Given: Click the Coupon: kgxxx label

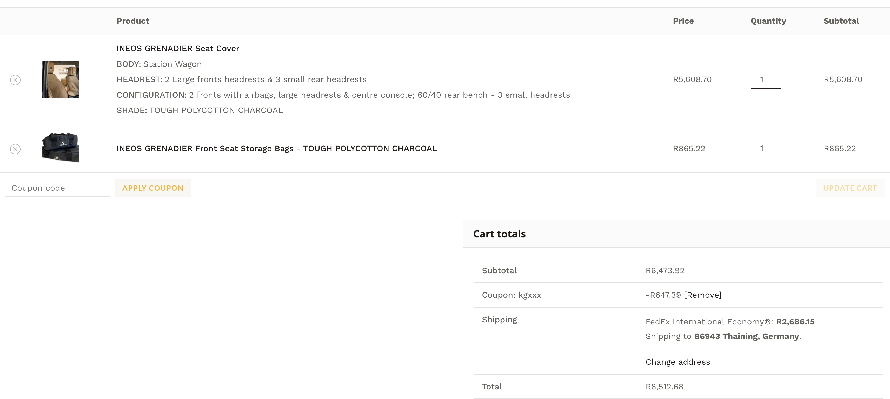Looking at the screenshot, I should (x=512, y=295).
